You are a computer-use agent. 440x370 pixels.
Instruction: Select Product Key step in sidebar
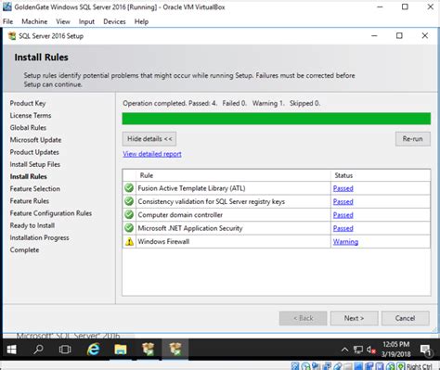[28, 103]
